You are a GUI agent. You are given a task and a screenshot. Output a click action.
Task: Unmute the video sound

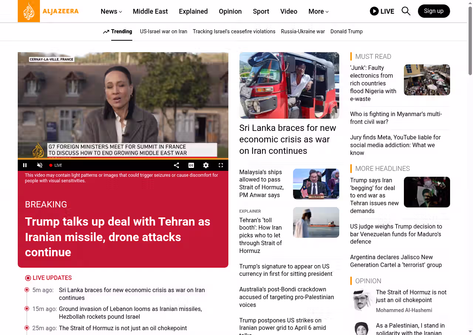[x=40, y=165]
